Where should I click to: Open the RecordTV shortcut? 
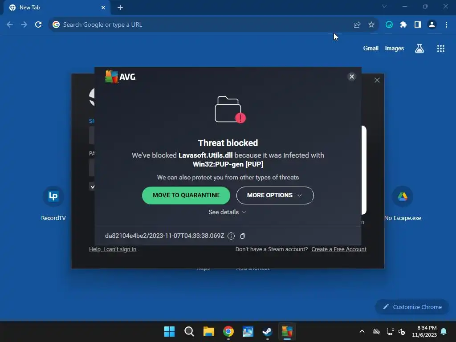pyautogui.click(x=53, y=204)
